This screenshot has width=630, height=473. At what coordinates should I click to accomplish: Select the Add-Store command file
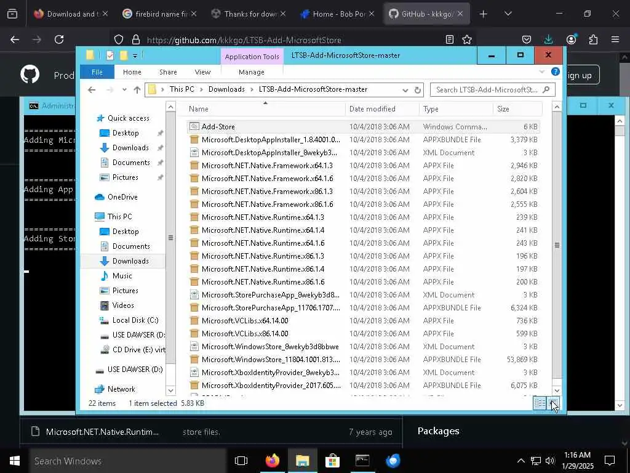coord(363,127)
